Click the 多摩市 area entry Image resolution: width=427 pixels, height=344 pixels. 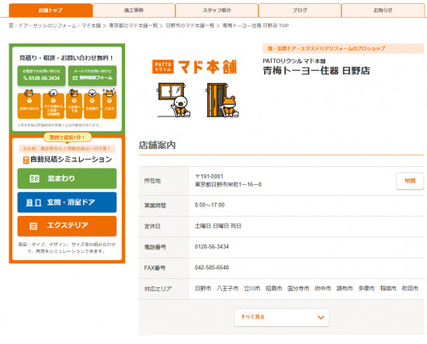[366, 288]
